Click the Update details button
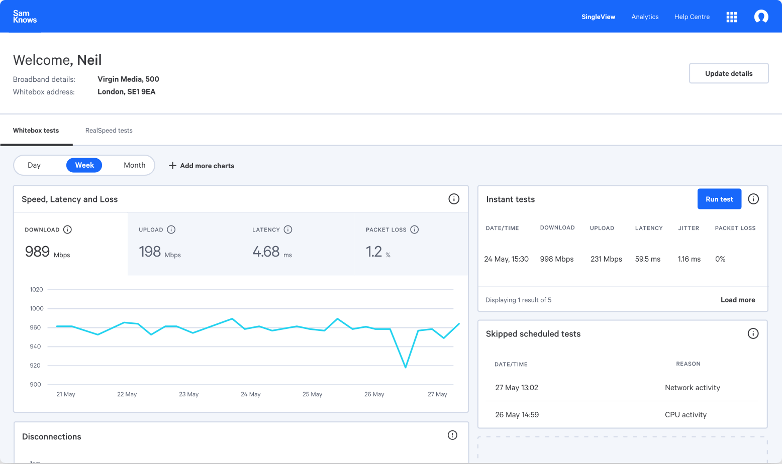This screenshot has width=782, height=464. [x=729, y=73]
